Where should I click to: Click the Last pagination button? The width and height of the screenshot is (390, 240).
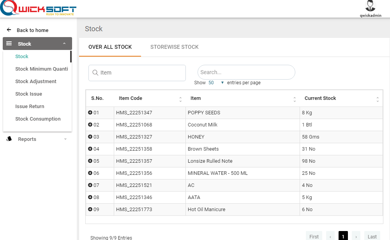click(372, 236)
